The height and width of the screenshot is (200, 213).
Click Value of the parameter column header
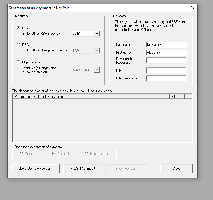[x=101, y=97]
